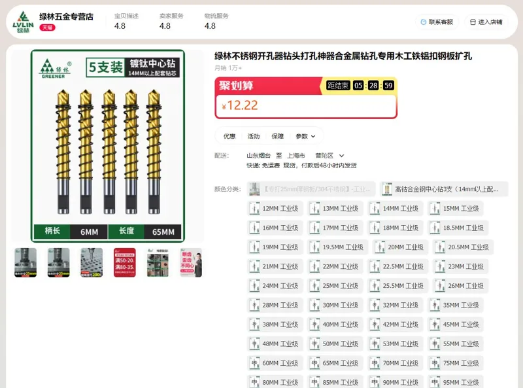523x388 pixels.
Task: Pick the 95MM 工业级 size
Action: click(455, 382)
